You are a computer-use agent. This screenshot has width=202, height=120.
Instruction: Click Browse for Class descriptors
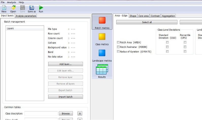pos(66,113)
